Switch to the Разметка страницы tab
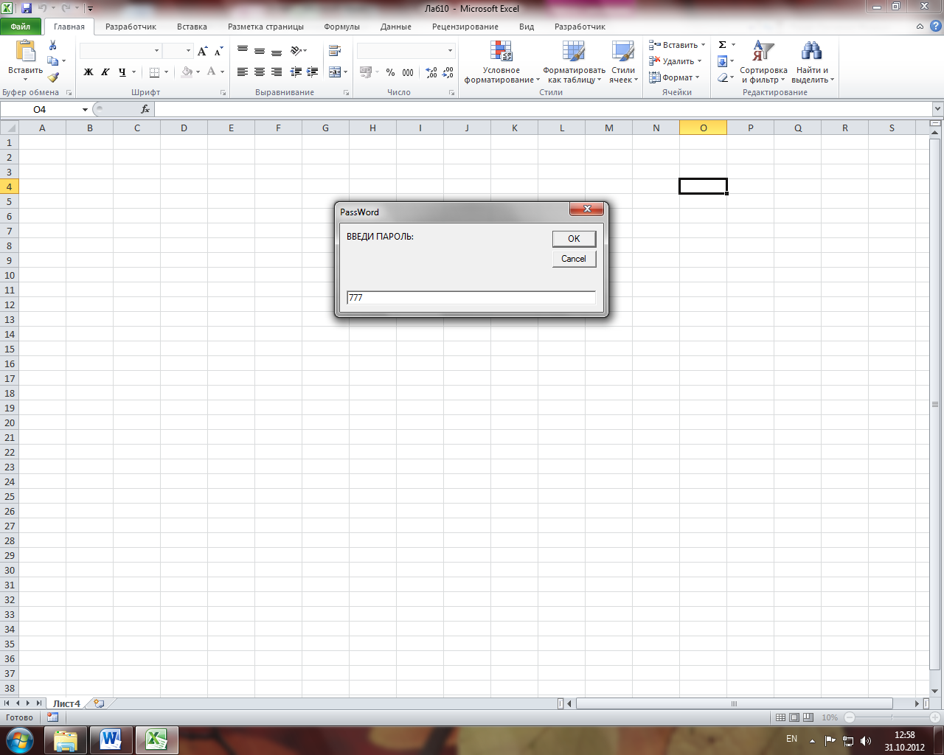This screenshot has height=755, width=944. pos(265,27)
